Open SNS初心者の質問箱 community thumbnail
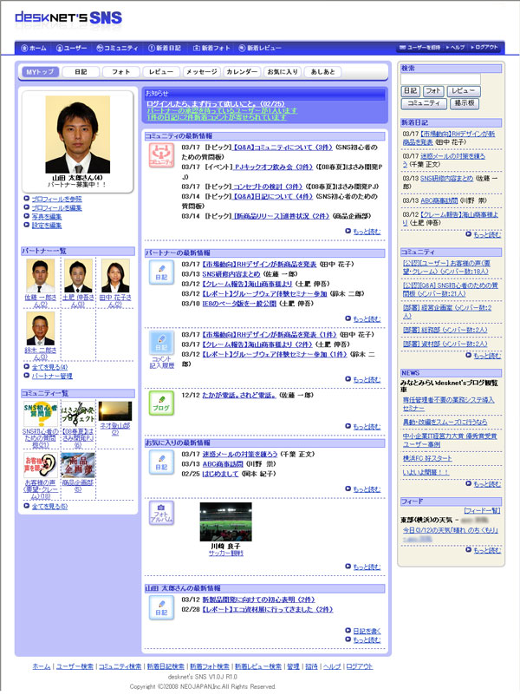520x695 pixels. point(40,414)
